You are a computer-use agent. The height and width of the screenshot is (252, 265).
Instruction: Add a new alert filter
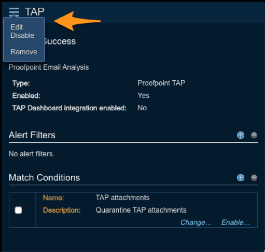241,135
